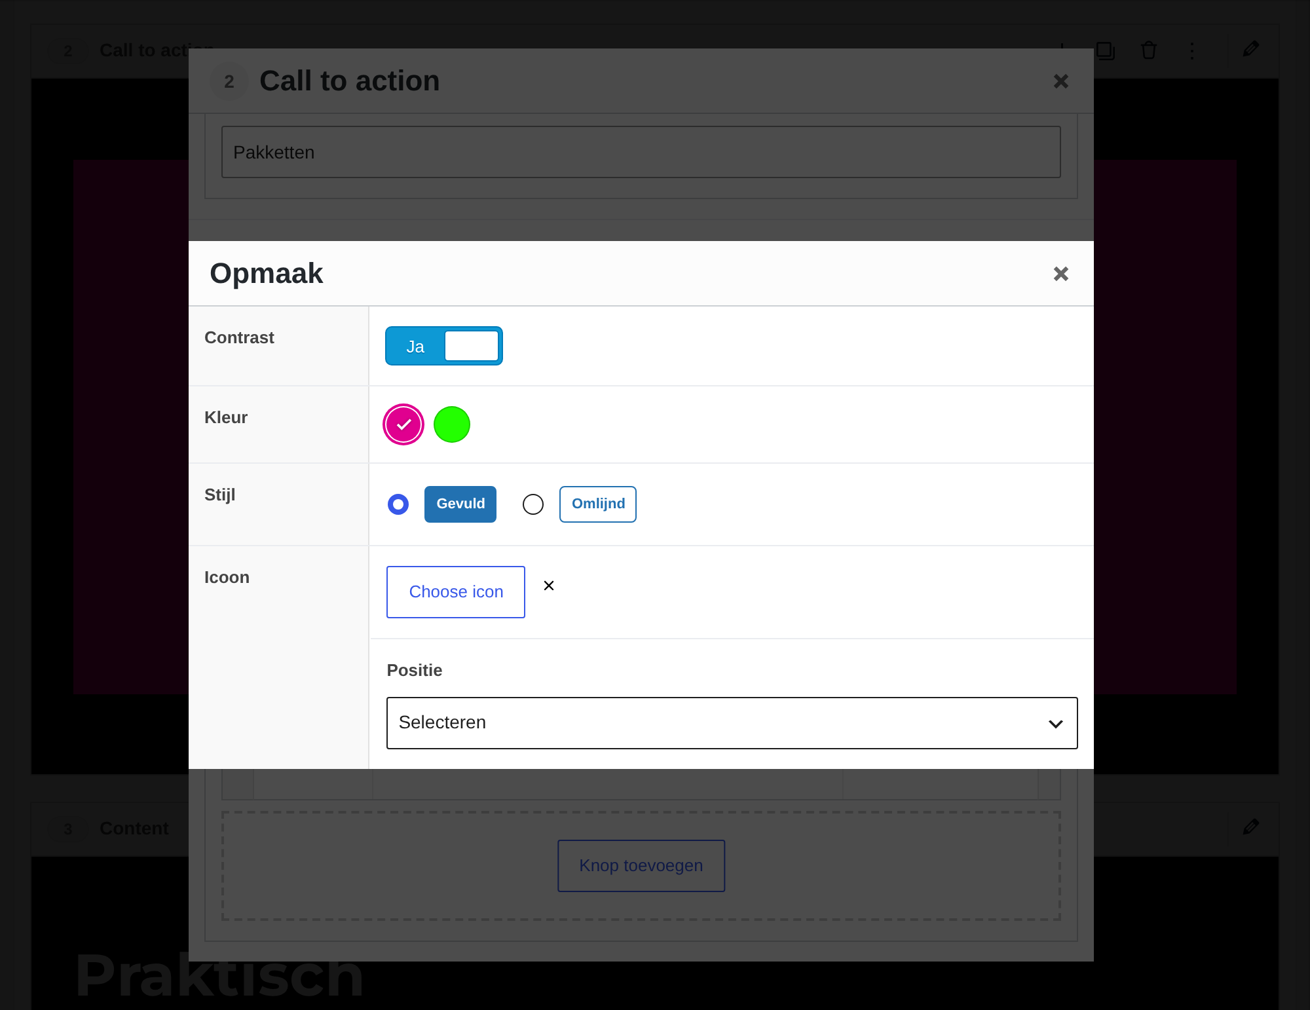Close the Call to action panel
Screen dimensions: 1310x1010
click(1060, 81)
